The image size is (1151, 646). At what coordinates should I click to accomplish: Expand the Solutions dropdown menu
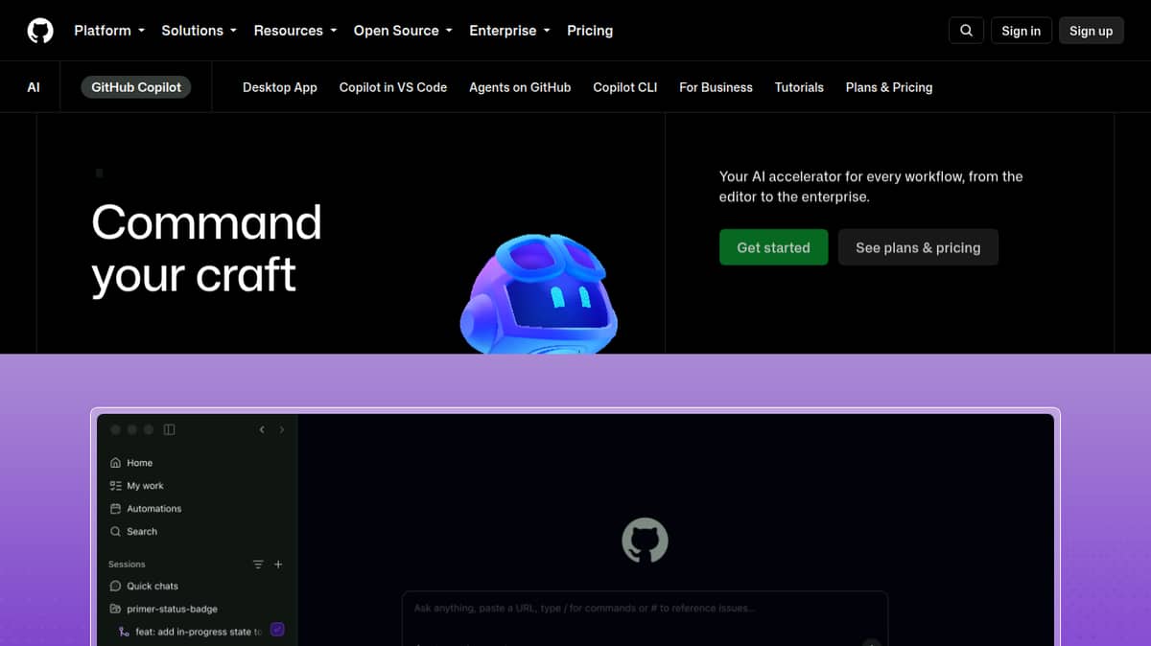point(199,31)
